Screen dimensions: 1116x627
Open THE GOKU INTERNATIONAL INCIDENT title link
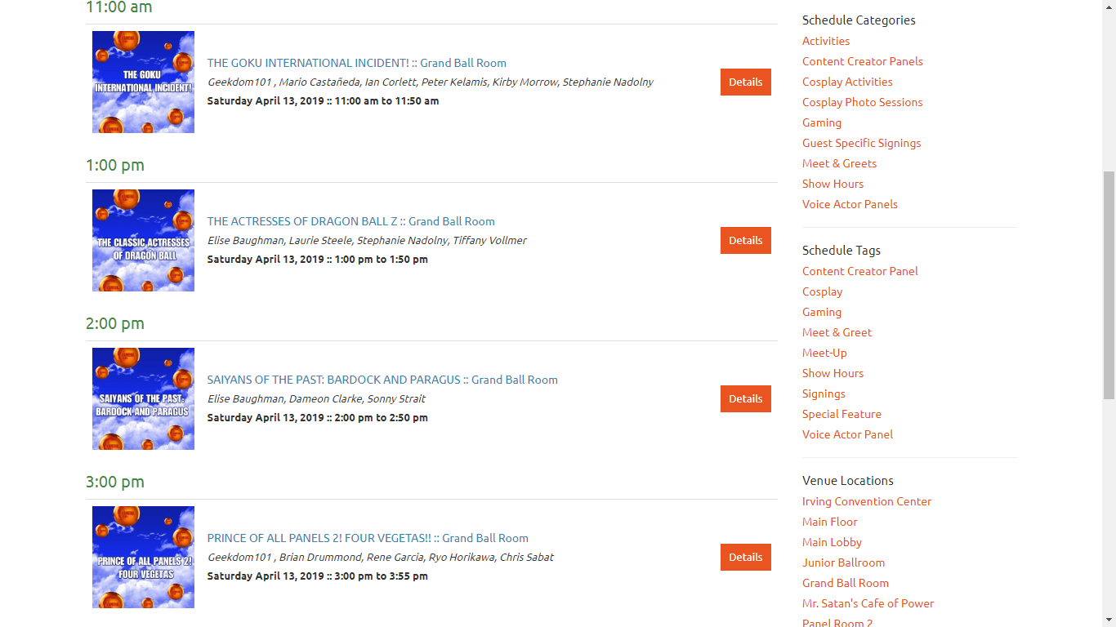click(308, 63)
